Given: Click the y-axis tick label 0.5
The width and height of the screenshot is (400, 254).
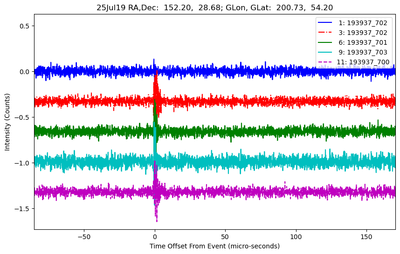Looking at the screenshot, I should click(x=24, y=26).
